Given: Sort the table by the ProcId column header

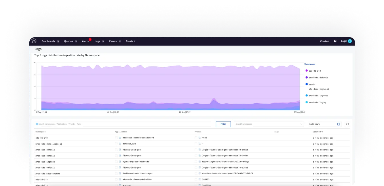Looking at the screenshot, I should (x=198, y=132).
